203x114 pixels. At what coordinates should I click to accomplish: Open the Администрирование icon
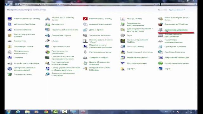[x=85, y=24]
